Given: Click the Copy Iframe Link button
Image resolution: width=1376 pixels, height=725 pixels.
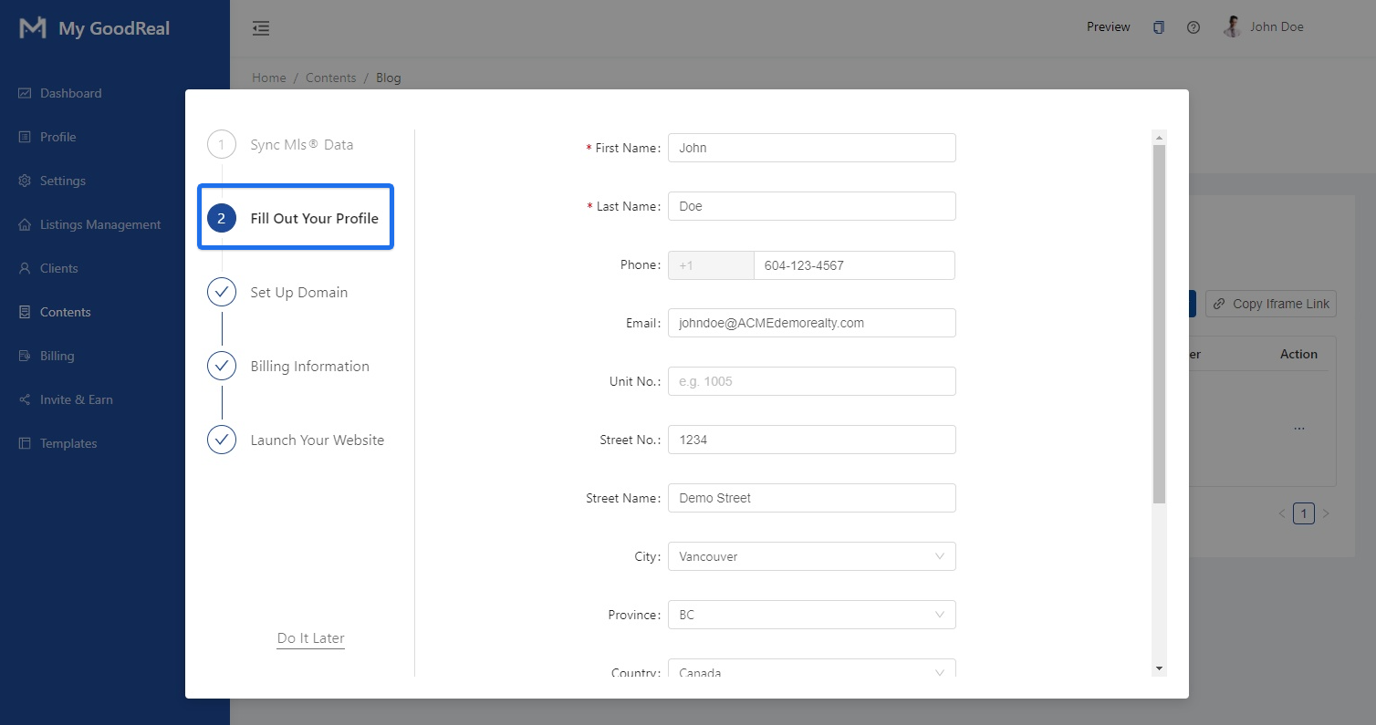Looking at the screenshot, I should [1270, 304].
